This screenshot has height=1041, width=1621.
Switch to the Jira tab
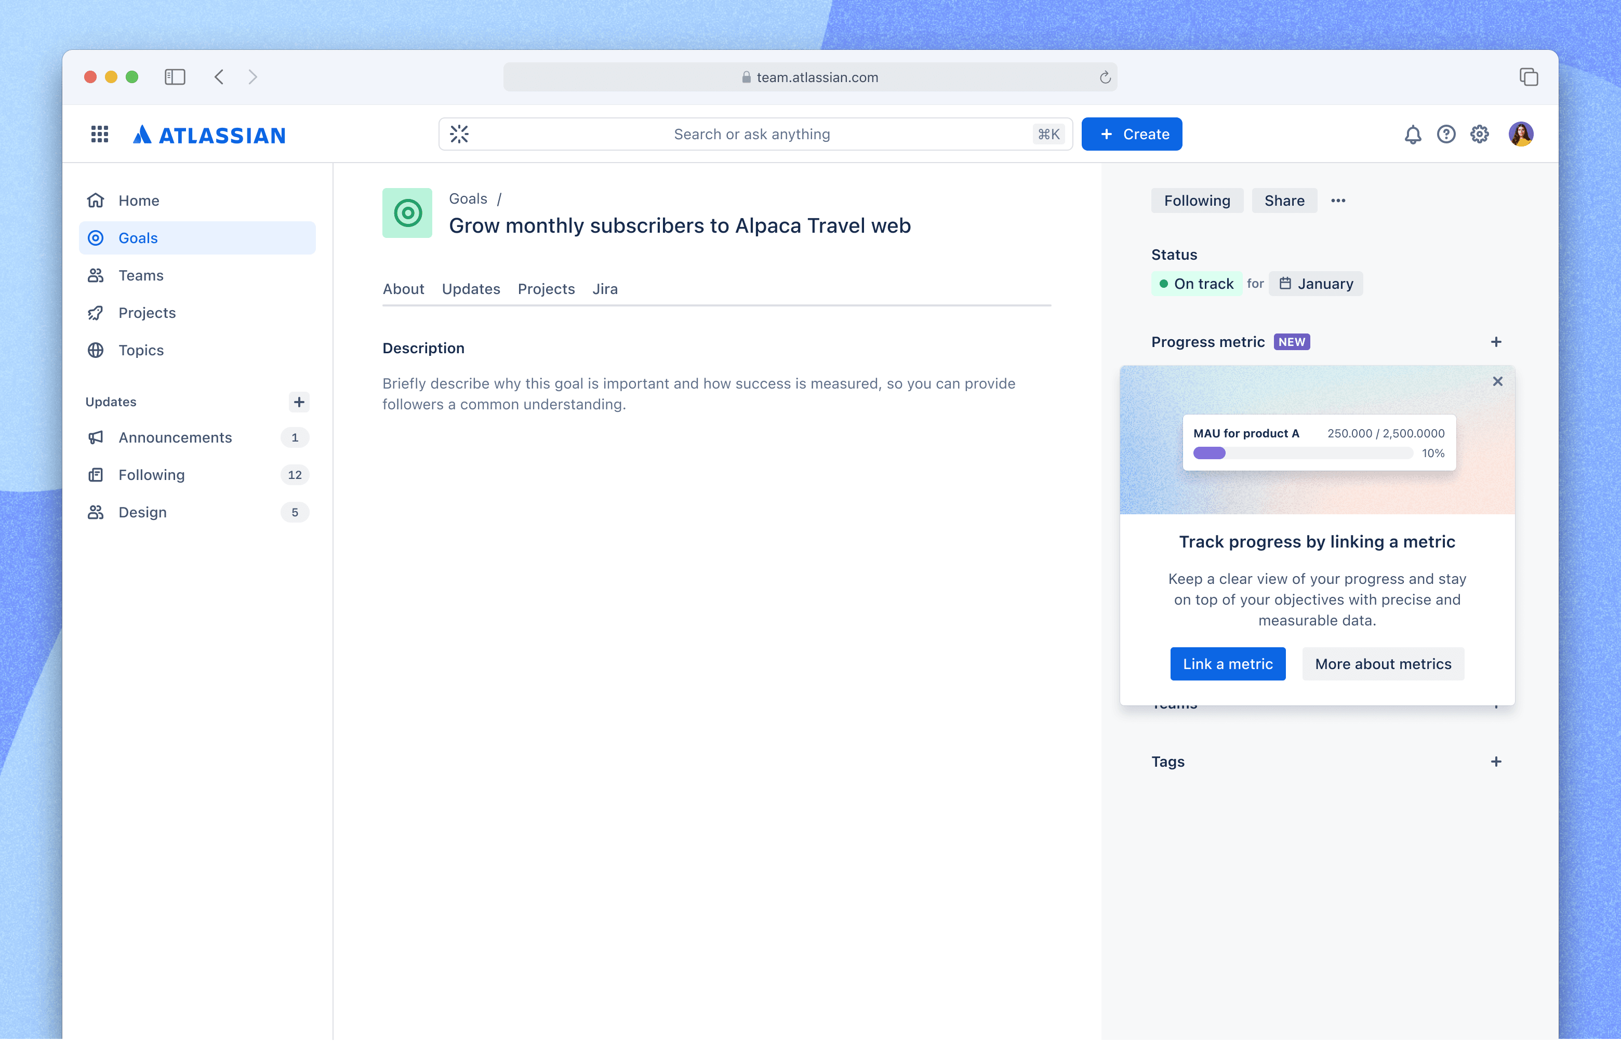(x=605, y=289)
